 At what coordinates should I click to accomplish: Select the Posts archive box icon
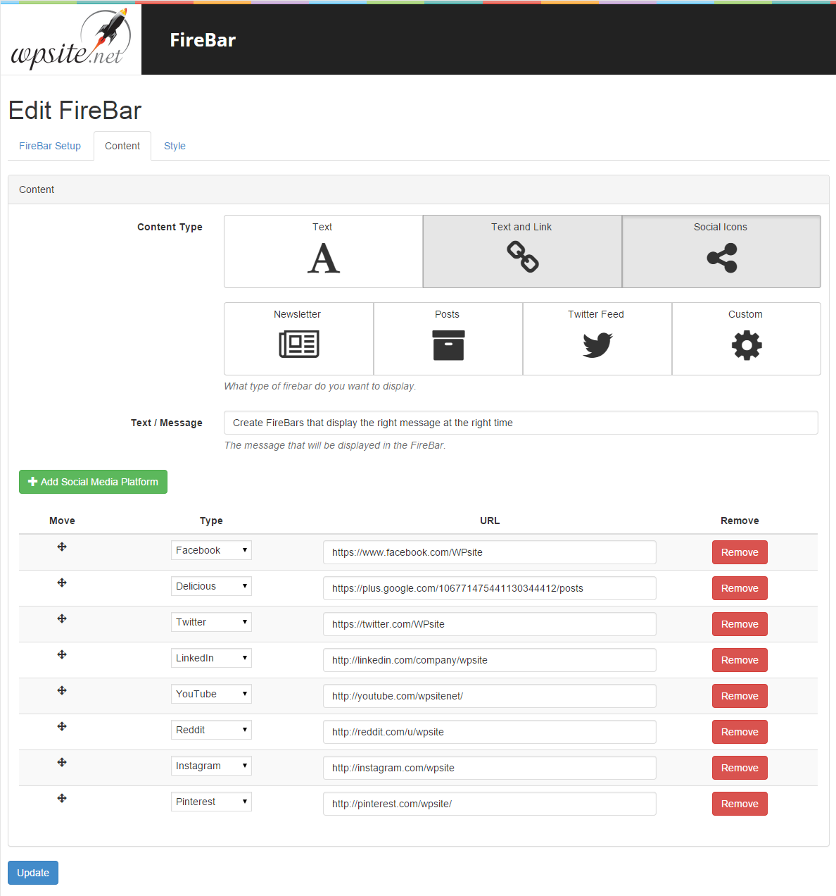[x=448, y=345]
